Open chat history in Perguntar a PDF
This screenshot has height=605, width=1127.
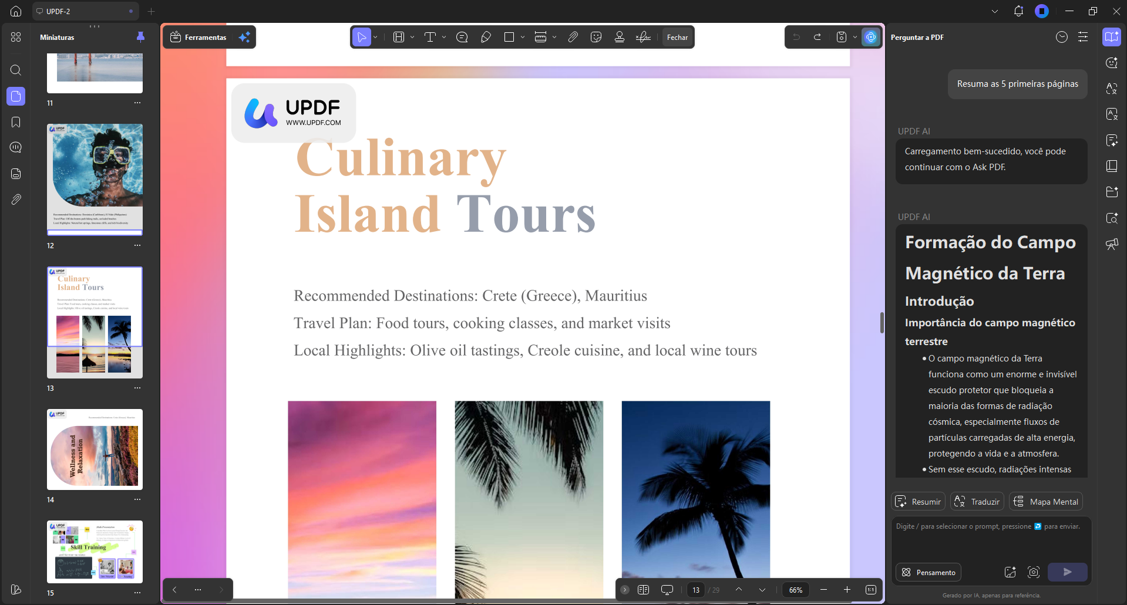(x=1062, y=38)
